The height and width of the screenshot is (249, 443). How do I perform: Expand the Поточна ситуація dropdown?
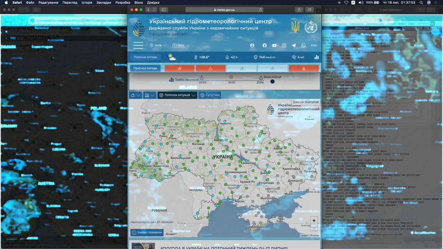tap(177, 95)
